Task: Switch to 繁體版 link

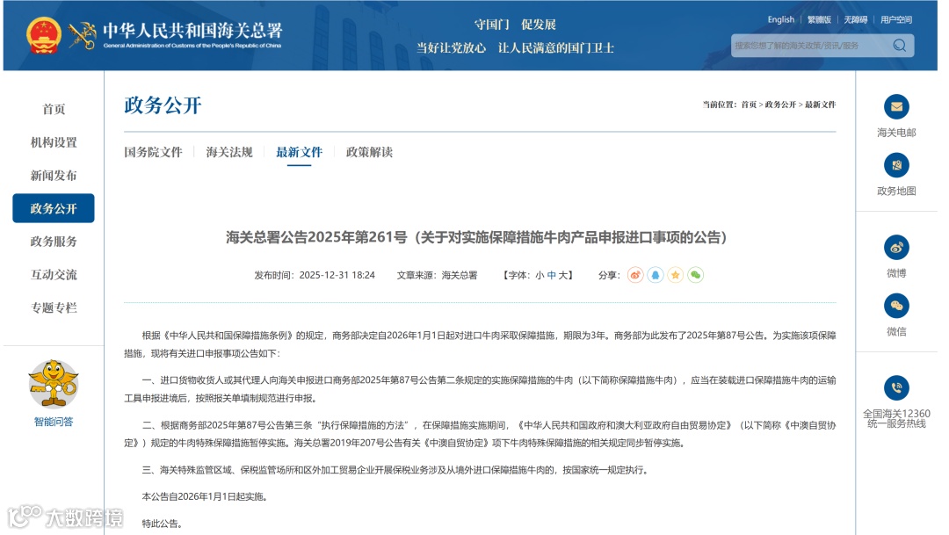Action: tap(819, 19)
